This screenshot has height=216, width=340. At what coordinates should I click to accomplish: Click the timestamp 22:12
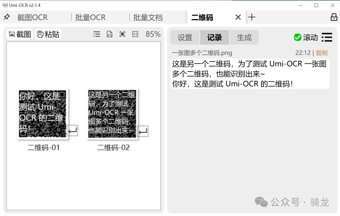coord(303,53)
